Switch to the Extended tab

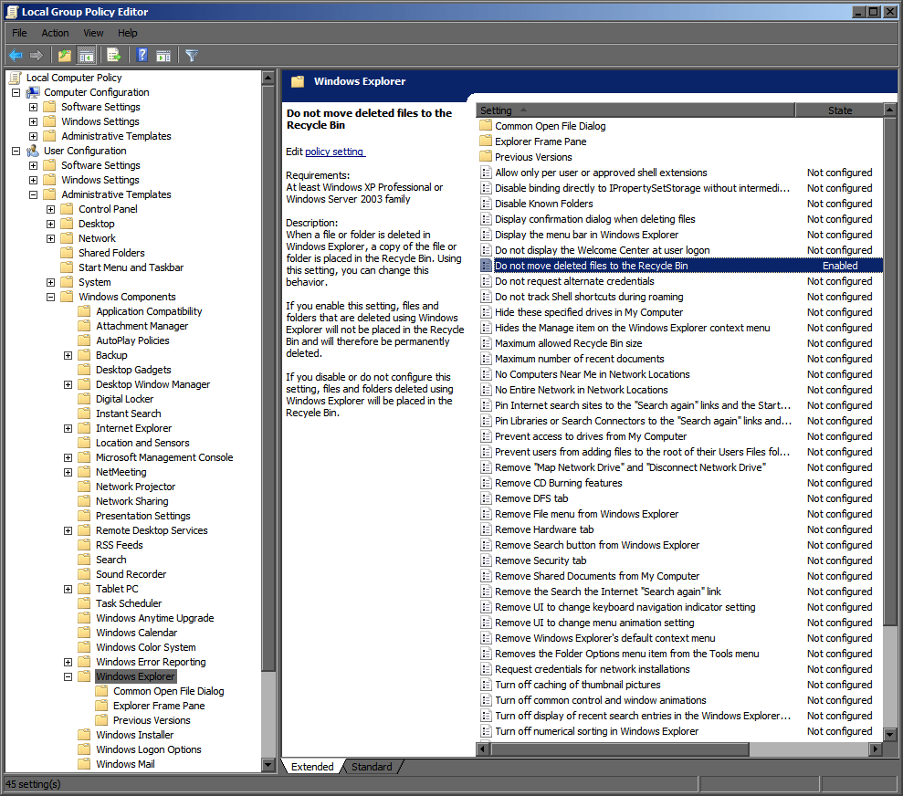(x=312, y=767)
